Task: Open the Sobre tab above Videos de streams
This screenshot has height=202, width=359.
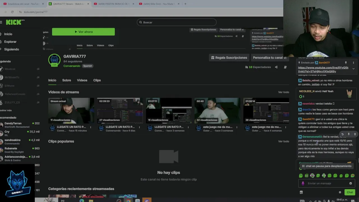Action: click(x=66, y=80)
